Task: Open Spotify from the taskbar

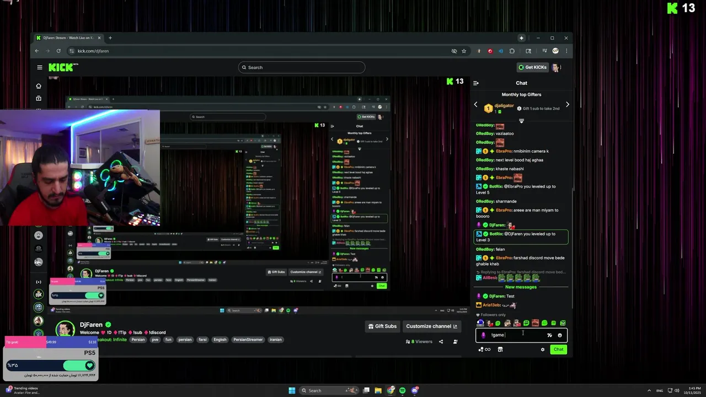Action: pyautogui.click(x=403, y=390)
